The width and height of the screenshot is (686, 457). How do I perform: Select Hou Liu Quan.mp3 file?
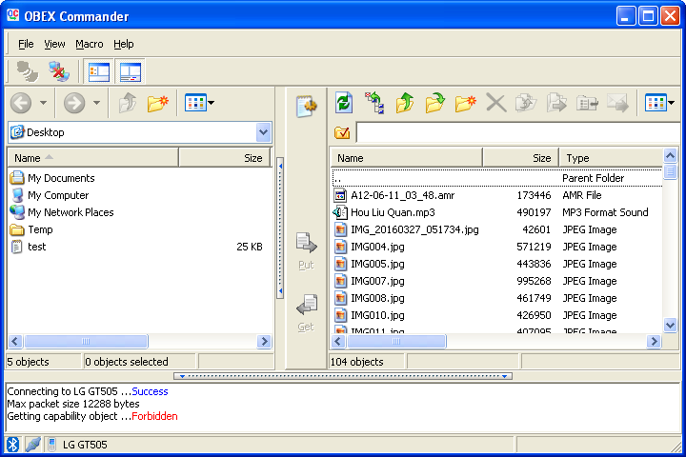click(497, 212)
